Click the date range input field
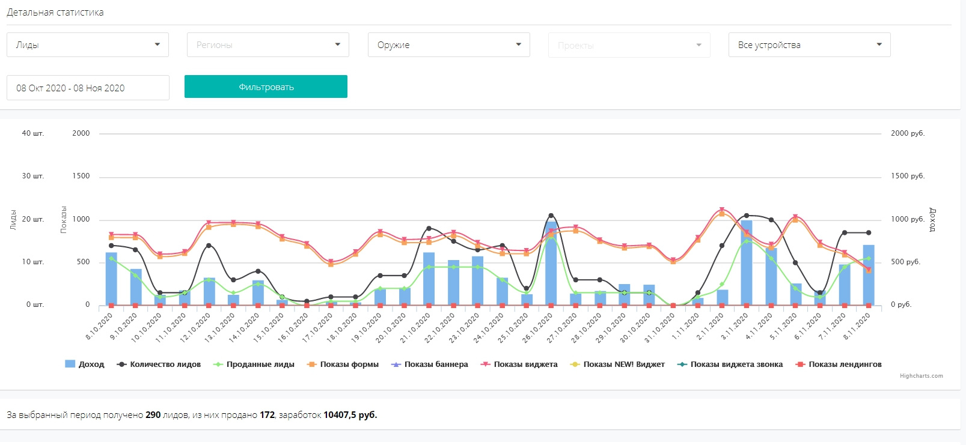Image resolution: width=966 pixels, height=445 pixels. [x=88, y=88]
